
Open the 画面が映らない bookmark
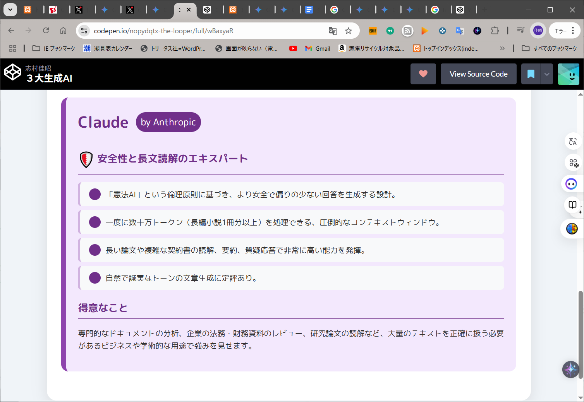247,48
